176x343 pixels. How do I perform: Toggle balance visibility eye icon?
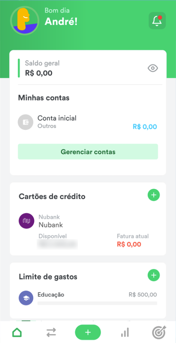coord(153,68)
